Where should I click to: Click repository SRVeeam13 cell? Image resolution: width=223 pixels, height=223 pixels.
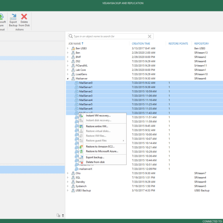pos(201,53)
